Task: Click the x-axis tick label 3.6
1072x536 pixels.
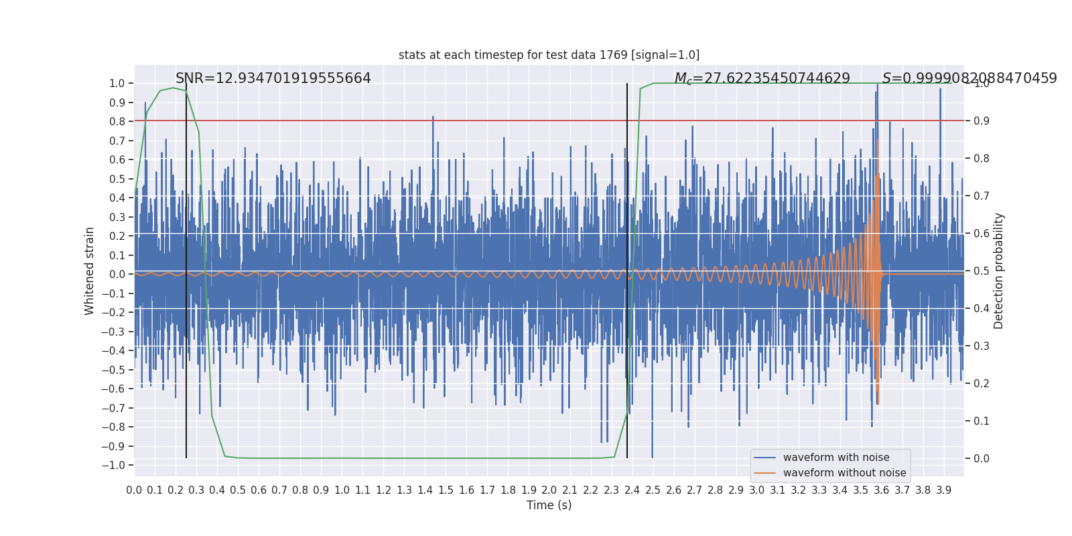Action: point(881,490)
